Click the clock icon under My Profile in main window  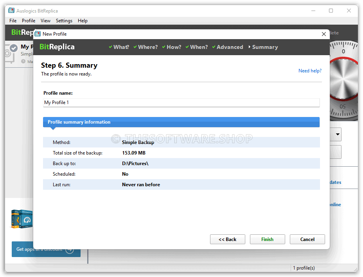(x=23, y=61)
